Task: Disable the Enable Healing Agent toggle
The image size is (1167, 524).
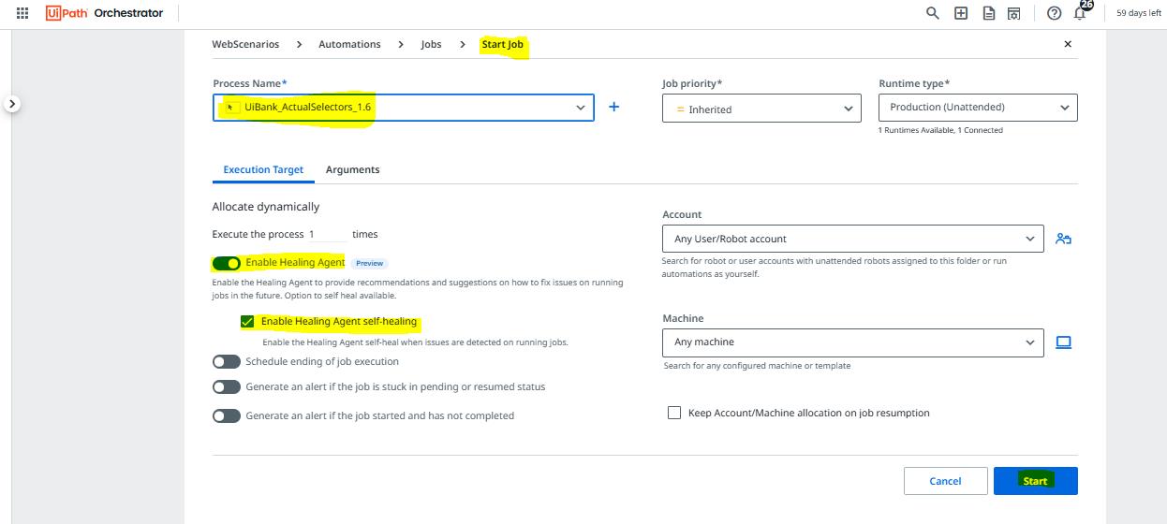Action: click(x=227, y=263)
